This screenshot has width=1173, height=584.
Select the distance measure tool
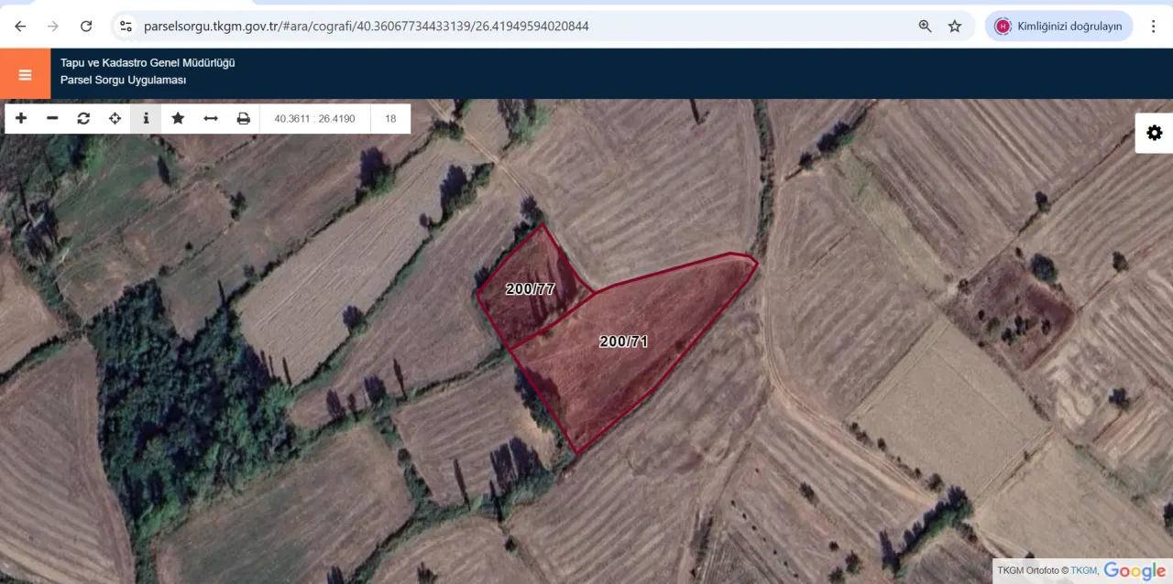(x=211, y=118)
